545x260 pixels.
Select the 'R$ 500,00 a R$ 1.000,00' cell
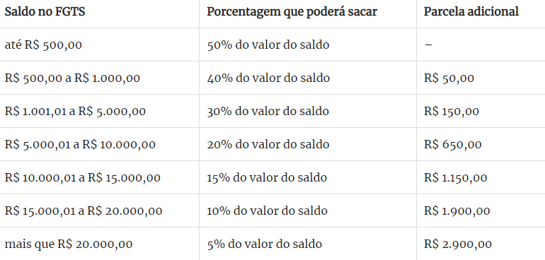72,78
